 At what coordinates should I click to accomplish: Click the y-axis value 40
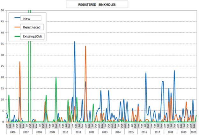pos(2,33)
